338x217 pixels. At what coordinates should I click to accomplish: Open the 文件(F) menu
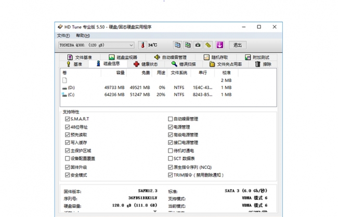[63, 35]
